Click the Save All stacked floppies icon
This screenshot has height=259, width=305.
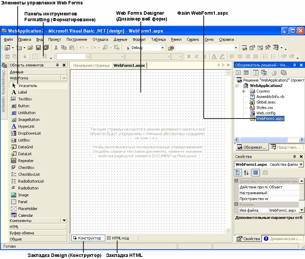[46, 48]
